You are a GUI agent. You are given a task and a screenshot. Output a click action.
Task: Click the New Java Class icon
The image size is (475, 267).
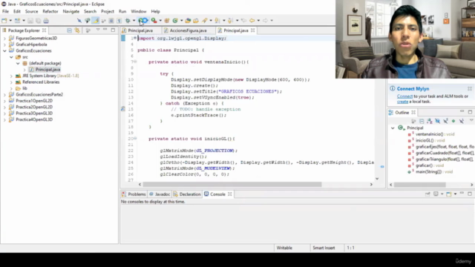click(175, 21)
